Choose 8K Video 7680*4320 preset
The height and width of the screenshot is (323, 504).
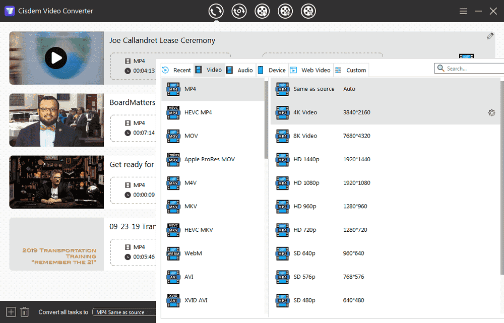coord(386,136)
